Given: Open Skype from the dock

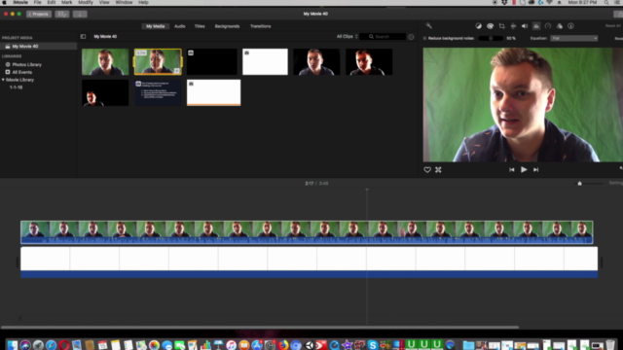Looking at the screenshot, I should click(372, 345).
